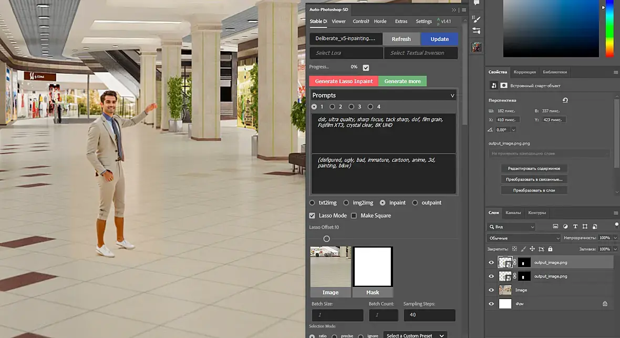This screenshot has width=620, height=338.
Task: Click Преобразовать в слои button
Action: coord(534,190)
